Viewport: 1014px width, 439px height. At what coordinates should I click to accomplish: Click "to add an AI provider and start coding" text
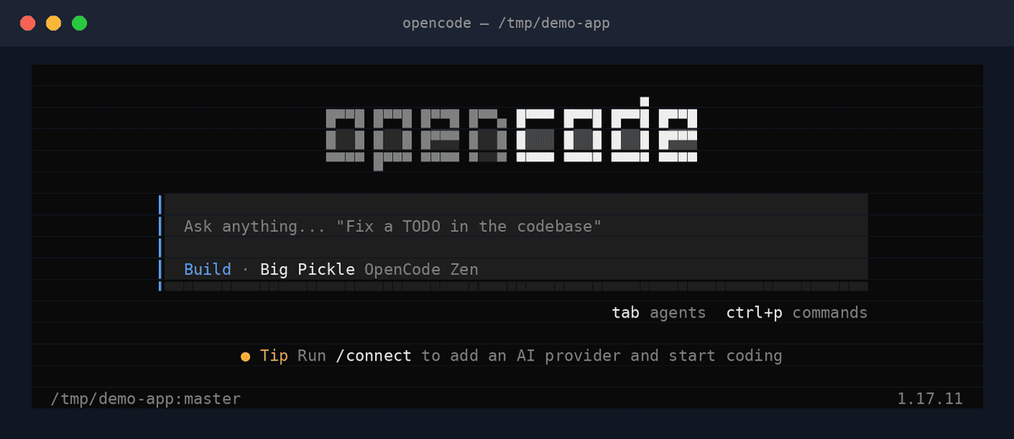602,355
